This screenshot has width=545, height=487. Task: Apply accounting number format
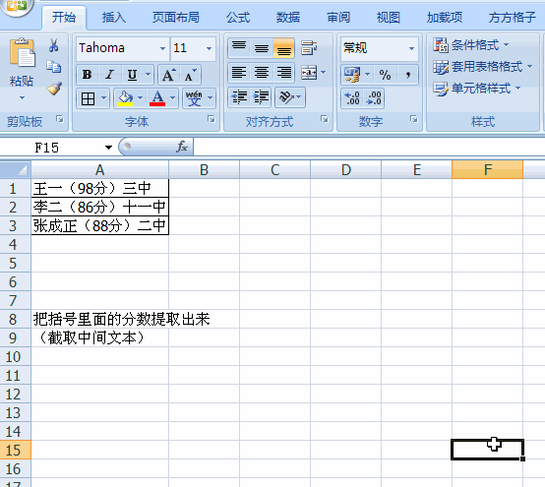pos(352,75)
